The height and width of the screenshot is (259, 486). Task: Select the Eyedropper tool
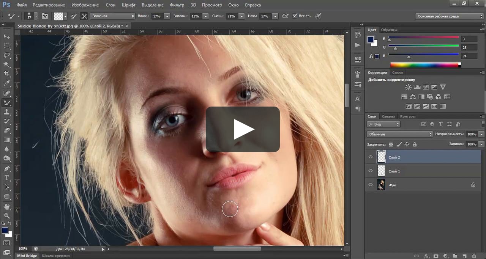click(7, 83)
